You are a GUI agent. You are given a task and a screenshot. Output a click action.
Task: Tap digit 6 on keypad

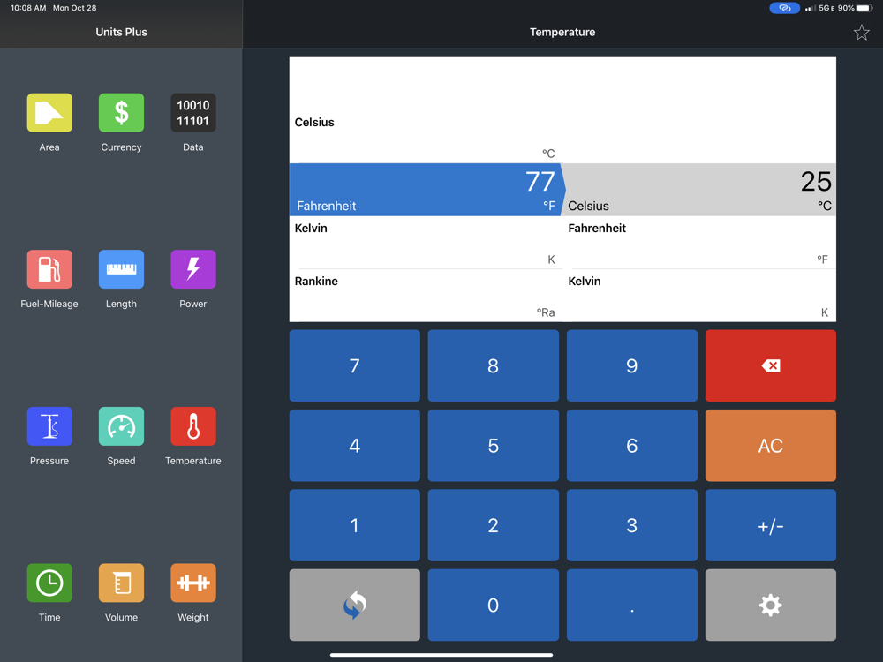[x=632, y=445]
